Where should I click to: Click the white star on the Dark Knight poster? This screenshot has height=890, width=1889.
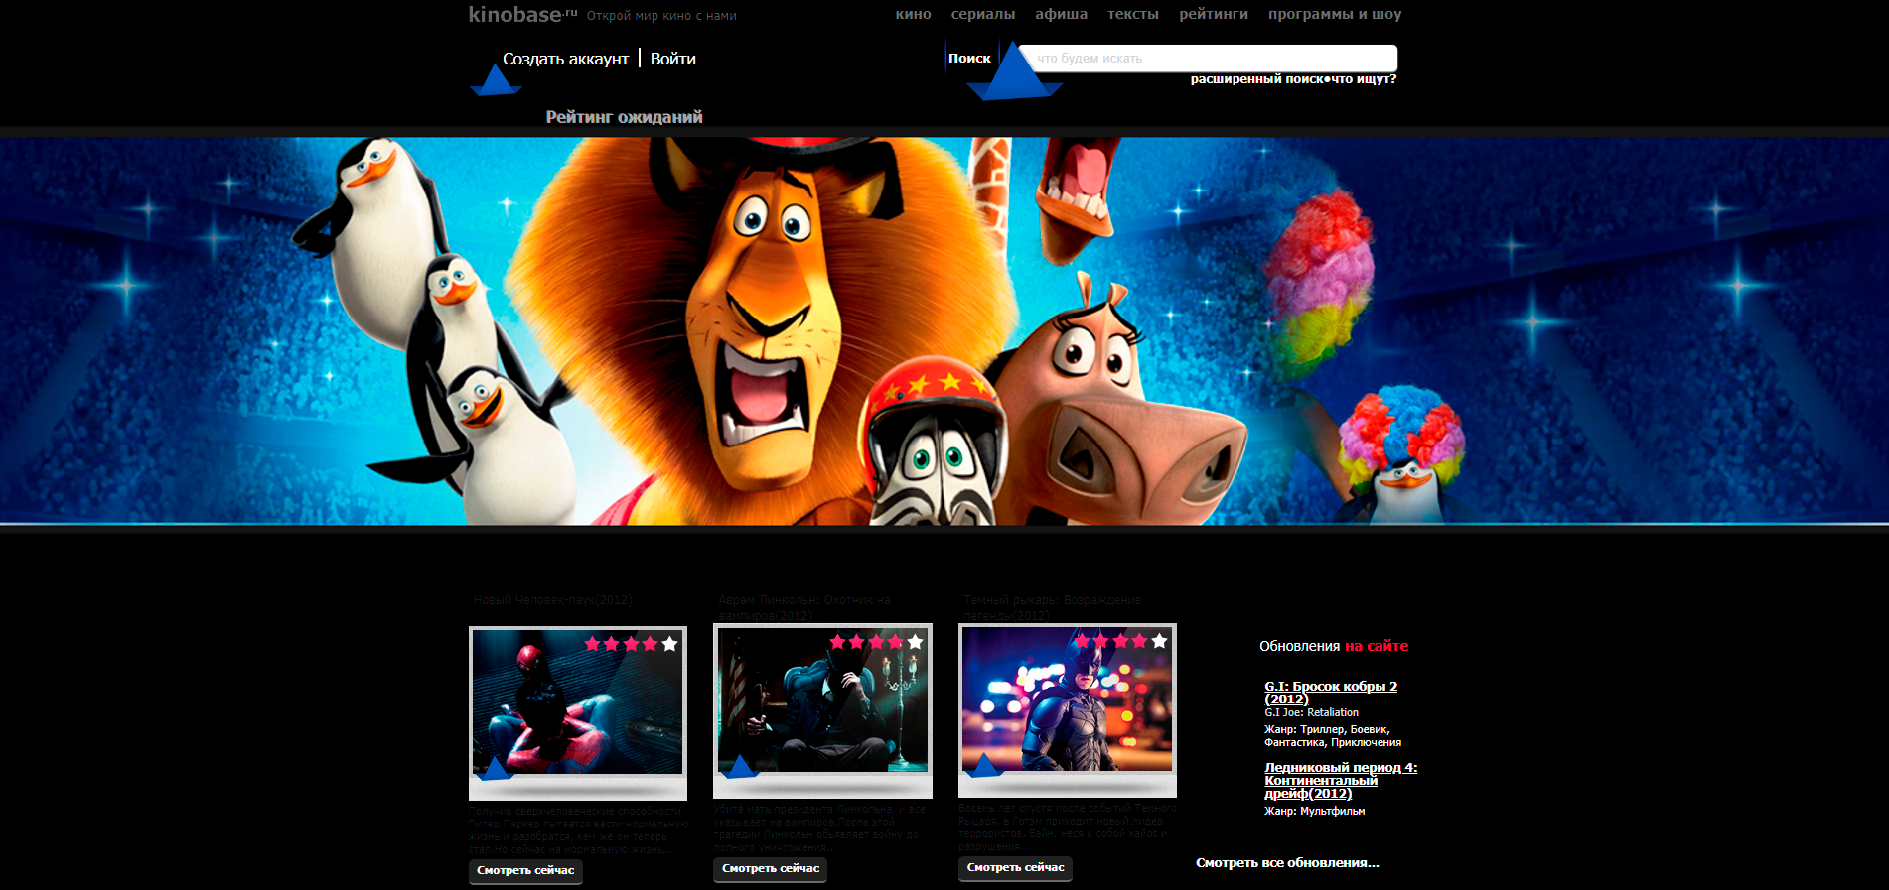[1159, 641]
